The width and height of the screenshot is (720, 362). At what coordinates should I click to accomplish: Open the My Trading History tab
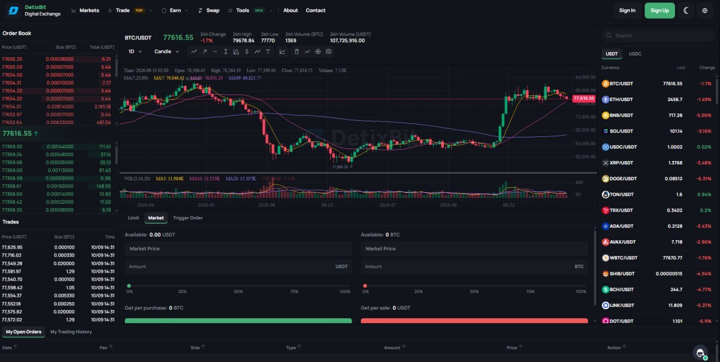(x=71, y=332)
